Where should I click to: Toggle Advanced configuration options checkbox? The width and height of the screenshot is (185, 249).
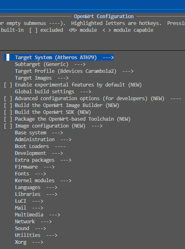point(8,99)
